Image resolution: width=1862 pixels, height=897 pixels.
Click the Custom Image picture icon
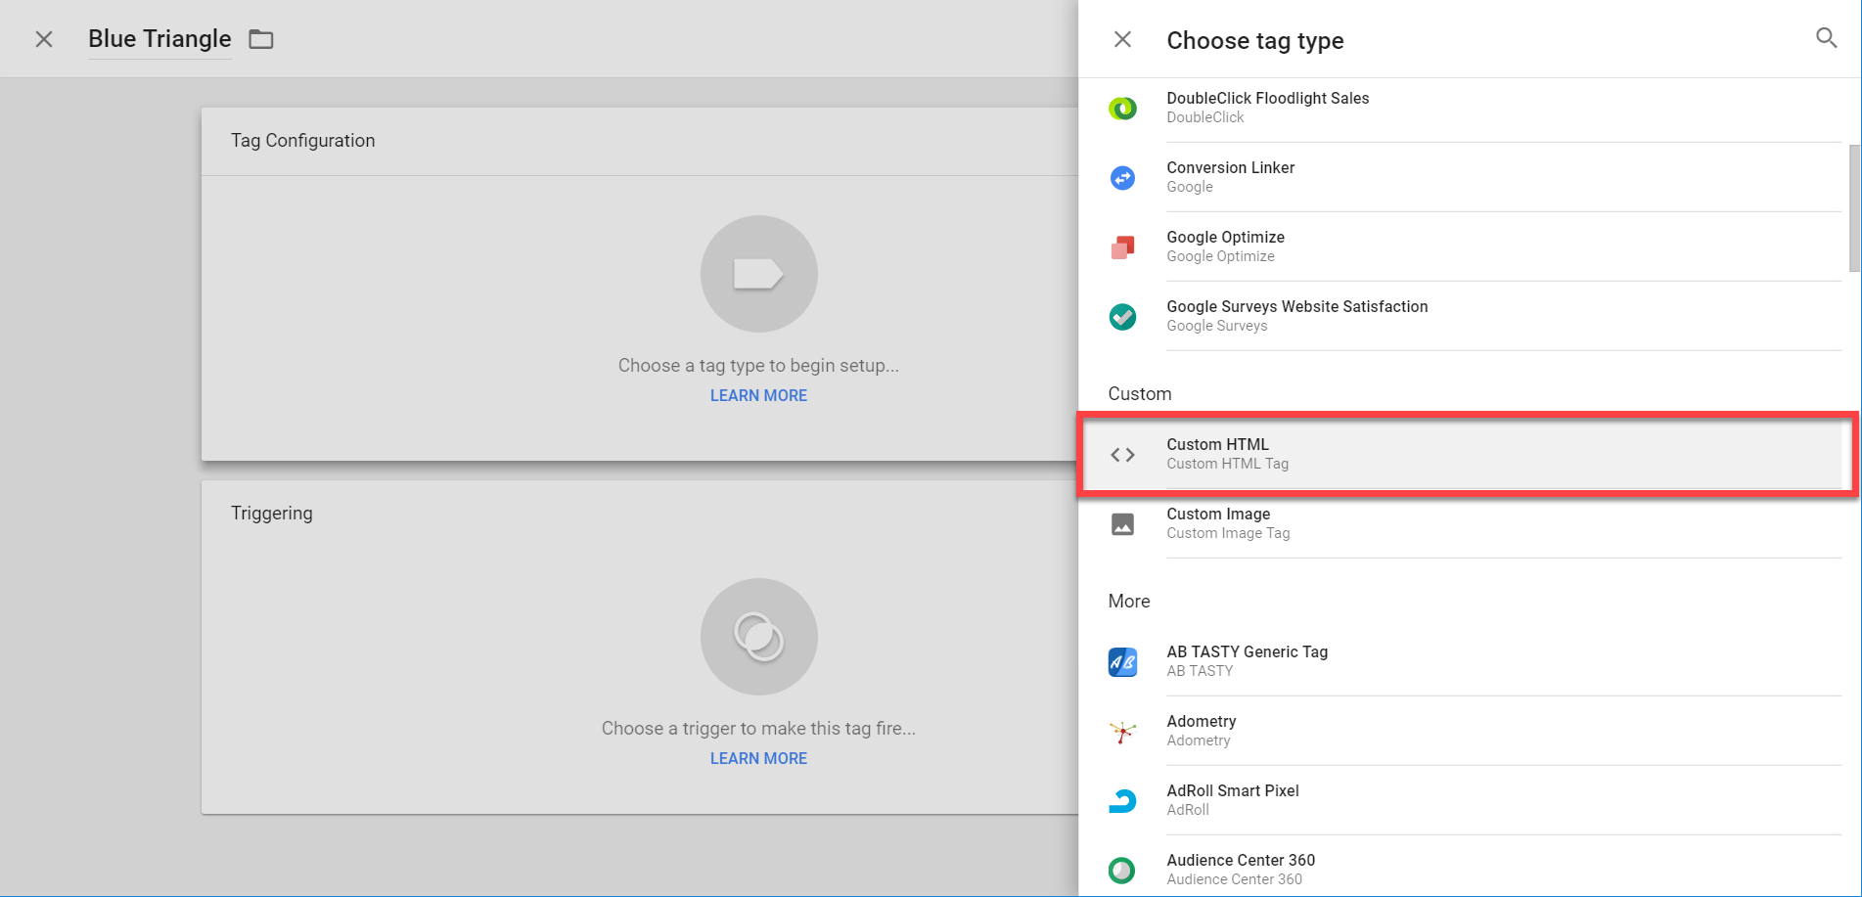[1122, 524]
